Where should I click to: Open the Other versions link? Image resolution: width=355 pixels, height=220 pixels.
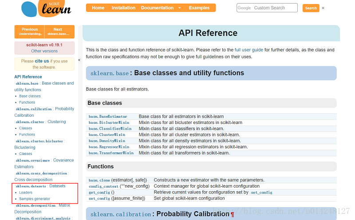[44, 51]
